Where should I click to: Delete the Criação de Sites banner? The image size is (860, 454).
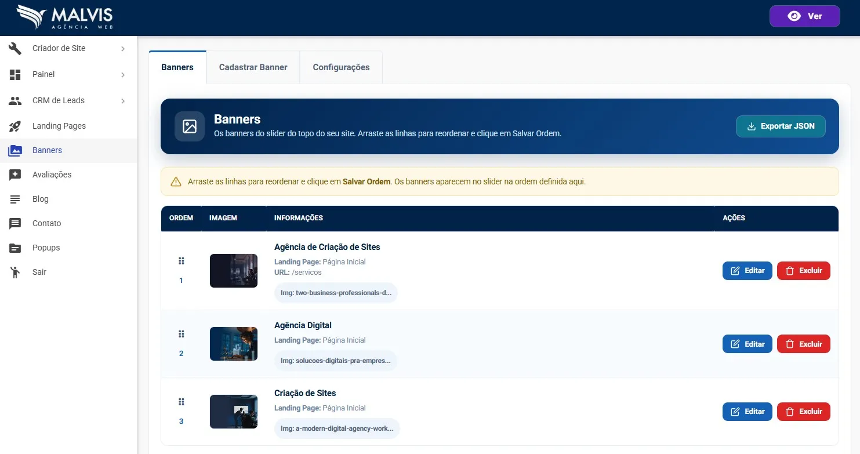coord(803,412)
